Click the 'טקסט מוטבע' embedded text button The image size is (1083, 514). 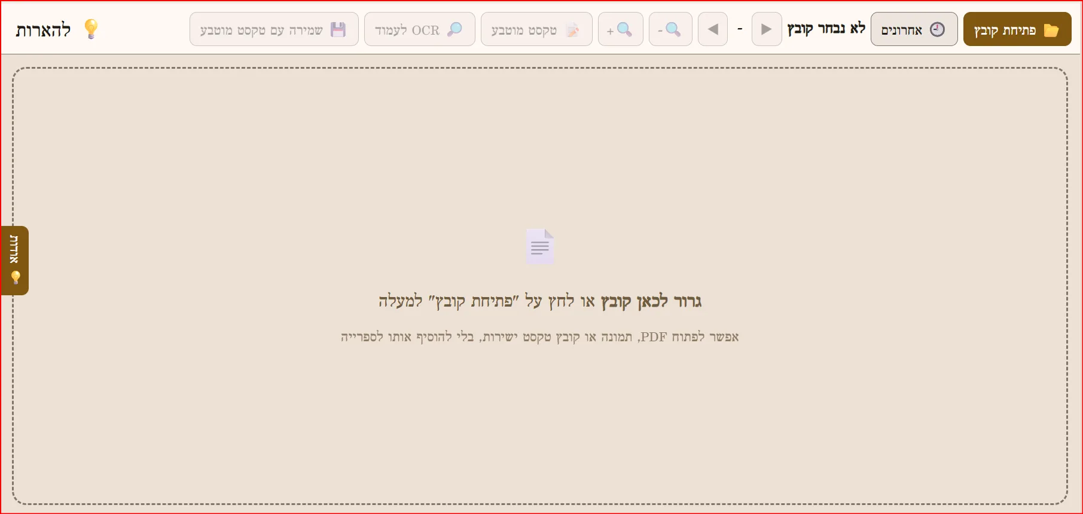536,29
